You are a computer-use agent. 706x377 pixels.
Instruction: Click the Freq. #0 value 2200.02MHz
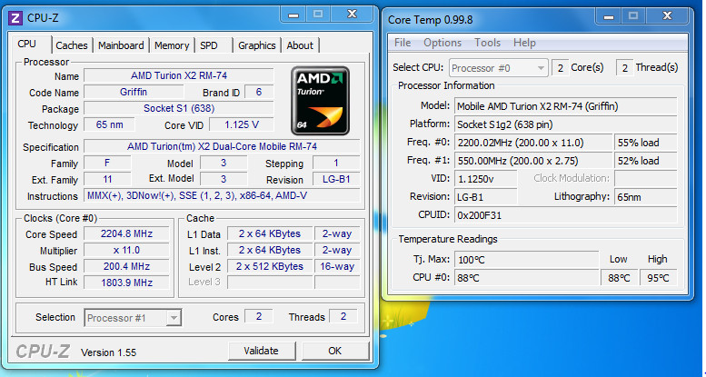pyautogui.click(x=533, y=143)
